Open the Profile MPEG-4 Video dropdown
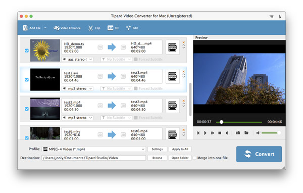 (x=94, y=149)
